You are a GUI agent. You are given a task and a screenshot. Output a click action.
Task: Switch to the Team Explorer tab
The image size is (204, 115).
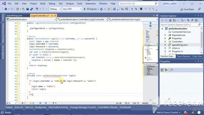point(184,56)
